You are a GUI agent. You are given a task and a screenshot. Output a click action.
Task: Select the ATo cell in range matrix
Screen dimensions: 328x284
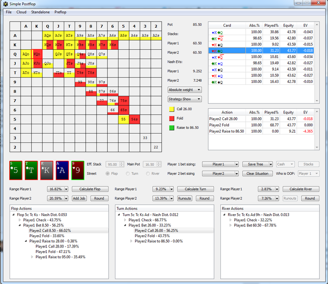click(x=26, y=73)
